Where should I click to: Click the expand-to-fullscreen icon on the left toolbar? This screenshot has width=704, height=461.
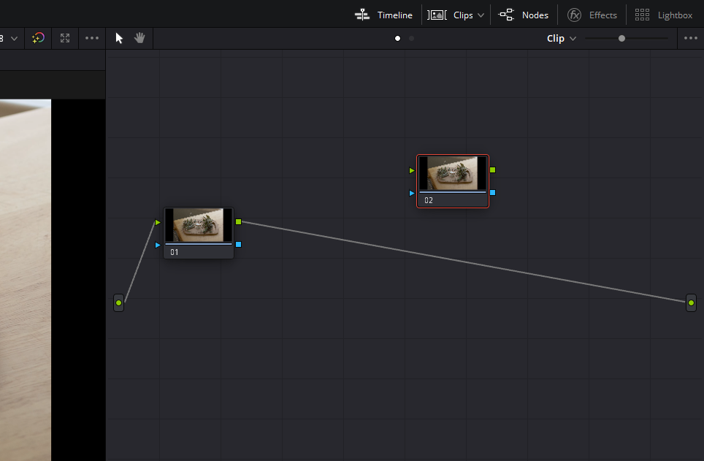tap(64, 38)
